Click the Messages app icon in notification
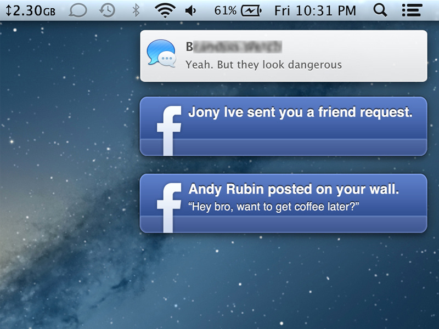The width and height of the screenshot is (439, 329). [x=161, y=53]
